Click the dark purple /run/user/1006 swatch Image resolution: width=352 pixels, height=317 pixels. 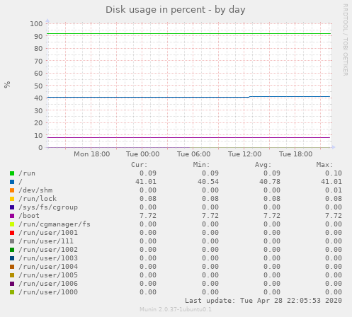[12, 284]
